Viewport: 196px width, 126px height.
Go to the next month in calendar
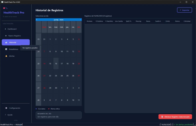(80, 20)
